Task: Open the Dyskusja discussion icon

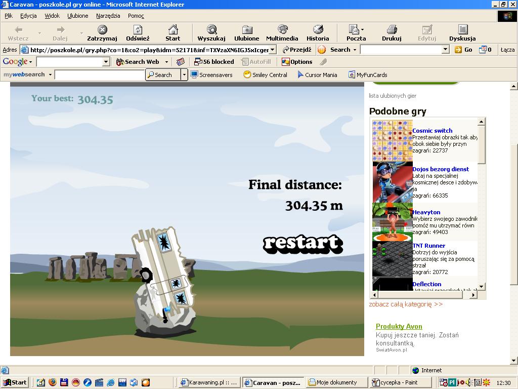Action: 462,30
